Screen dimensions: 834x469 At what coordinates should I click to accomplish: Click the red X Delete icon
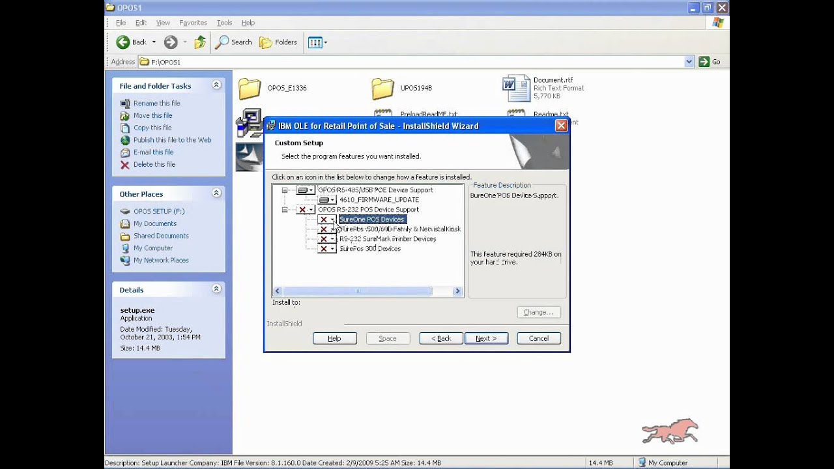click(125, 165)
